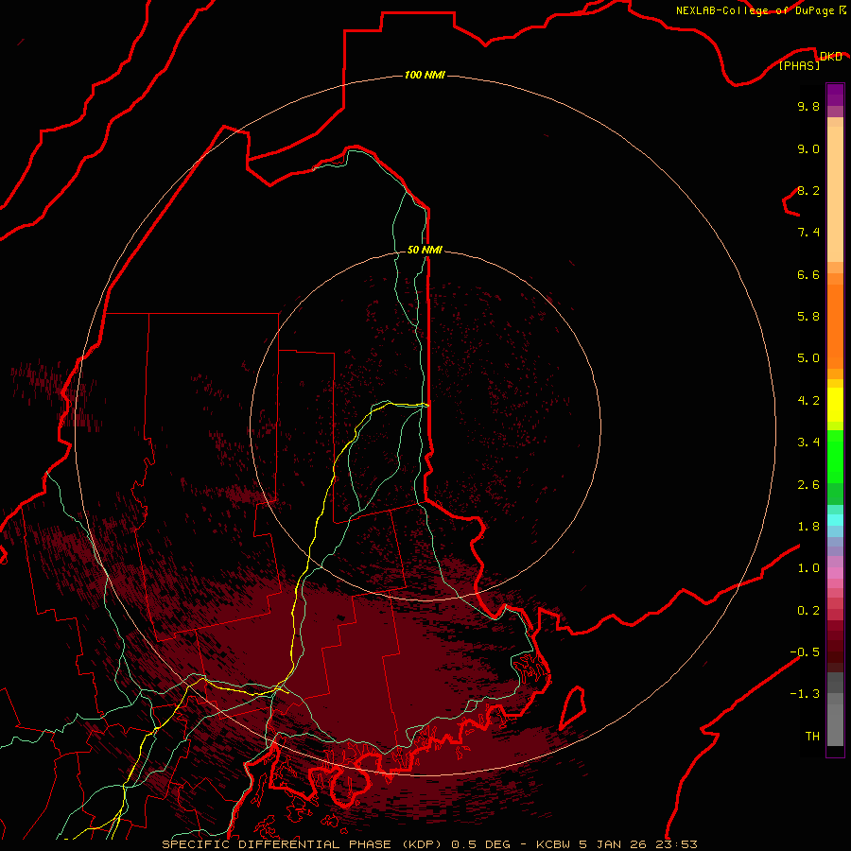Click the 5 JAN 26 date text
Image resolution: width=851 pixels, height=851 pixels.
(x=614, y=844)
